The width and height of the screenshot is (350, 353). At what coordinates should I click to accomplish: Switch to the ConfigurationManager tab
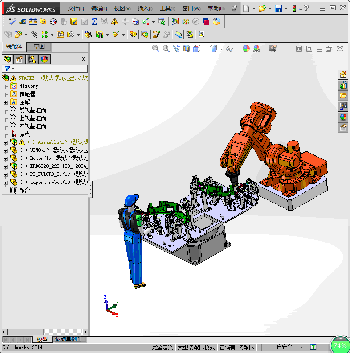coord(32,59)
